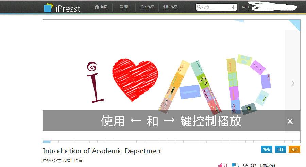Click the eye view-count icon
Screen dimensions: 306x167
245,165
